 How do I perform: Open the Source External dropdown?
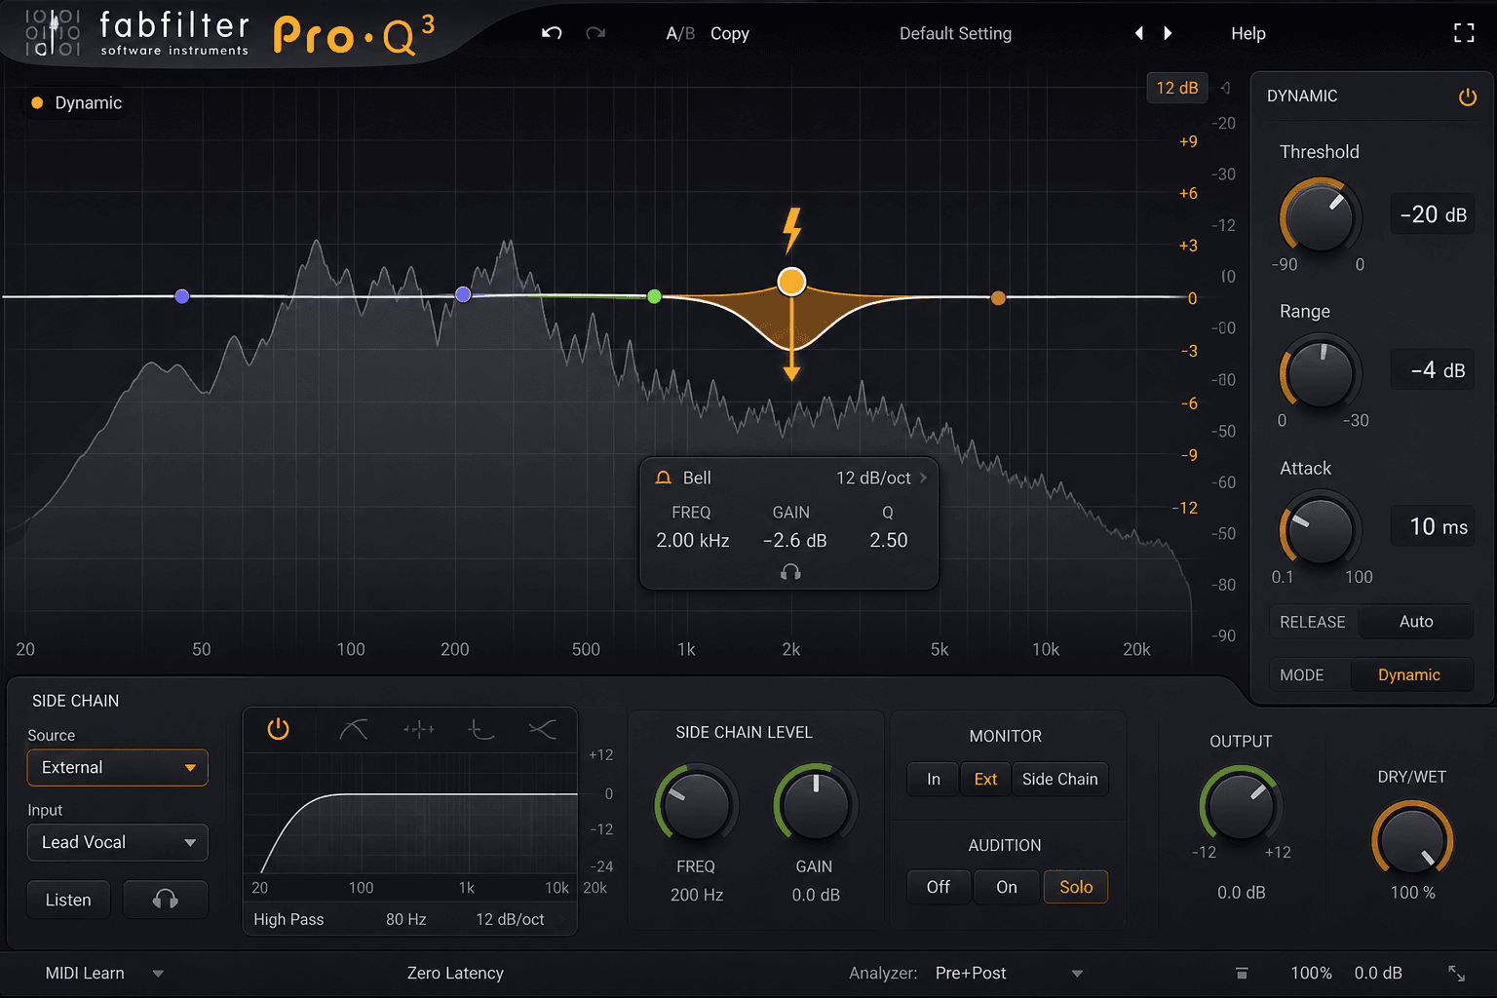[117, 767]
